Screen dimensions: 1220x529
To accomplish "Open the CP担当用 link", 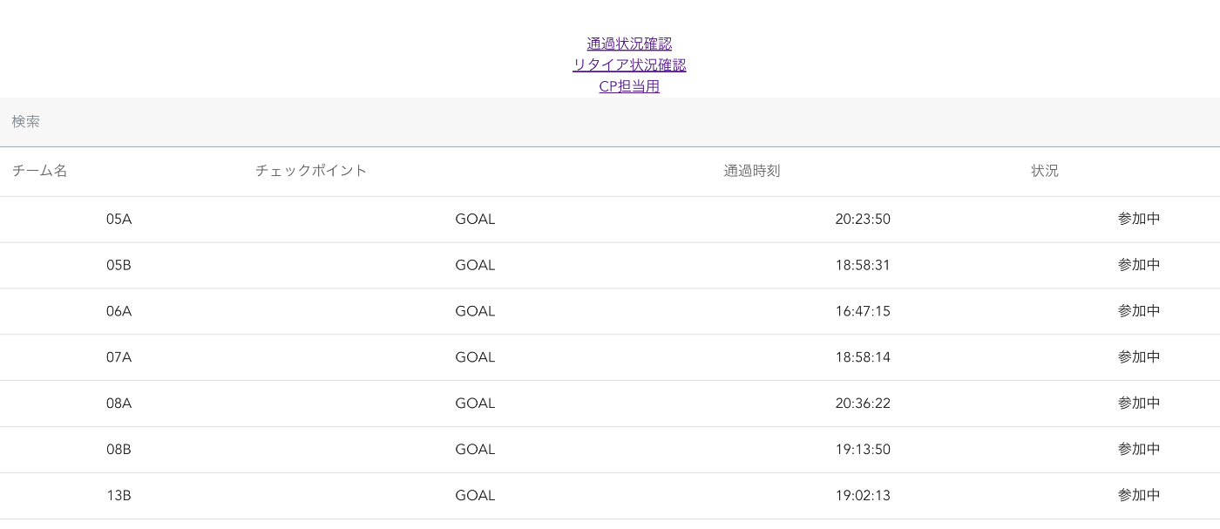I will tap(629, 86).
